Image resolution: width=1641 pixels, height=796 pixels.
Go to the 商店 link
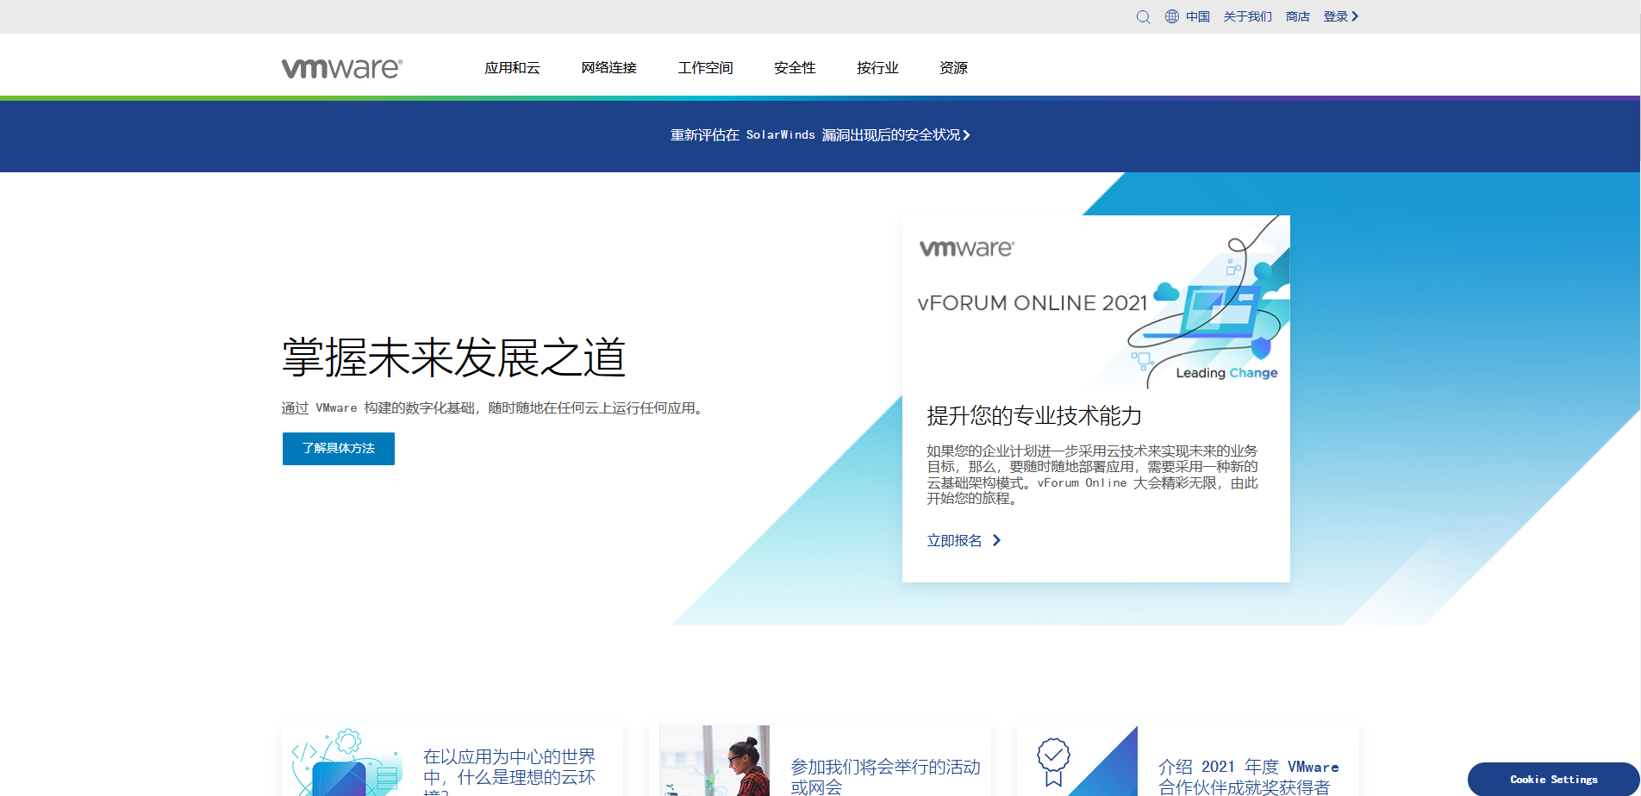coord(1297,16)
